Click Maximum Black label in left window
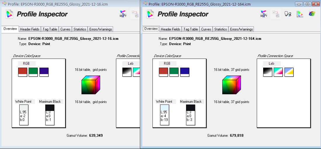The width and height of the screenshot is (321, 149). tap(50, 102)
